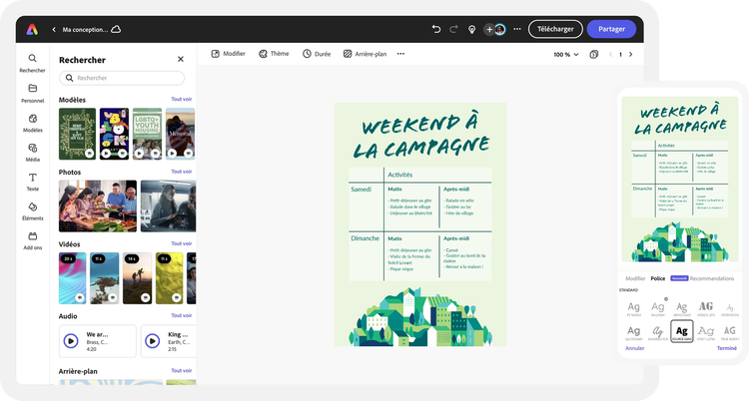Click Tout voir for Audio

pyautogui.click(x=182, y=315)
